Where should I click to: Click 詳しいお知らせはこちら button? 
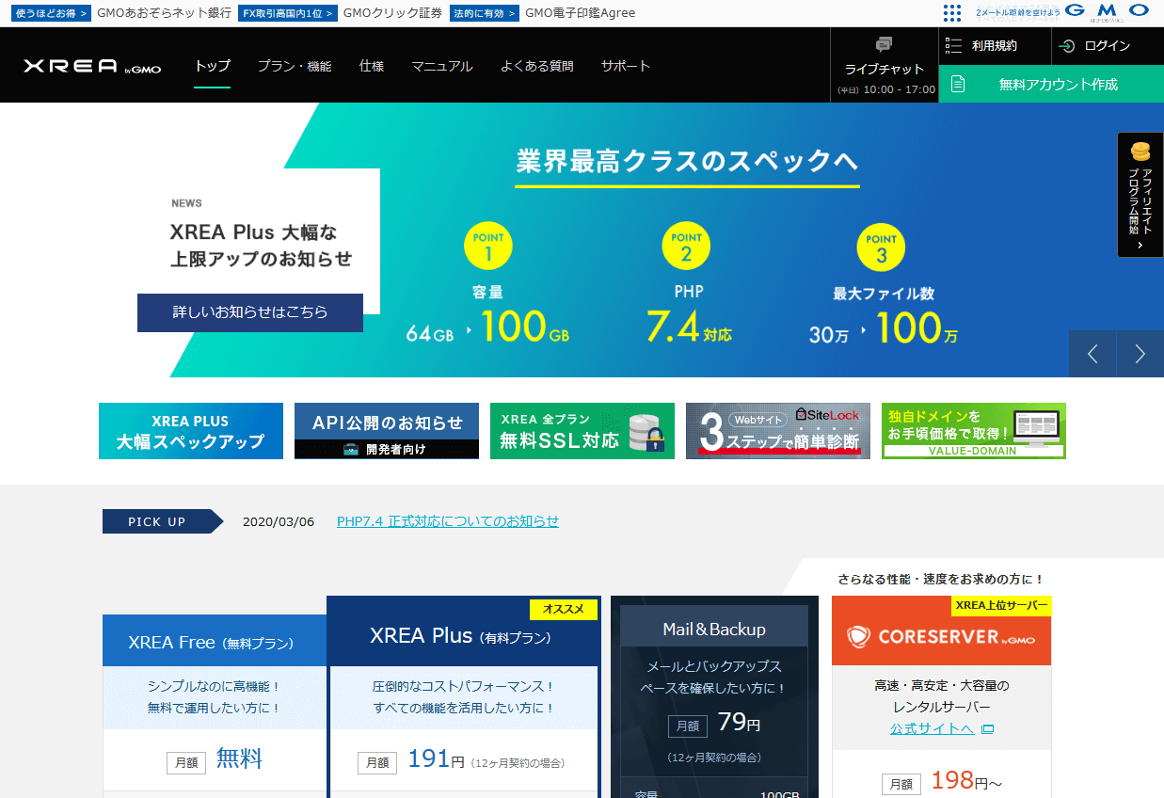point(250,312)
